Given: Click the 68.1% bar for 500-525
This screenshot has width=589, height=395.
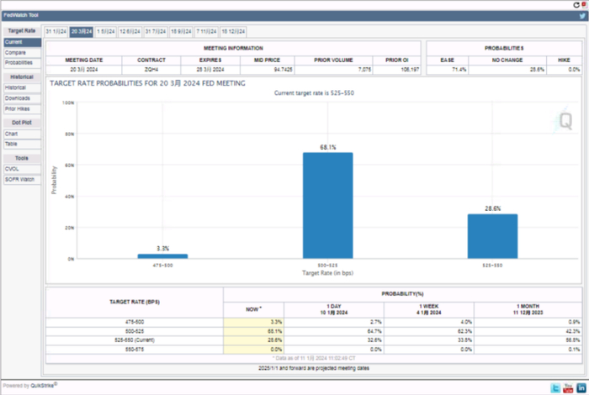Looking at the screenshot, I should (327, 205).
